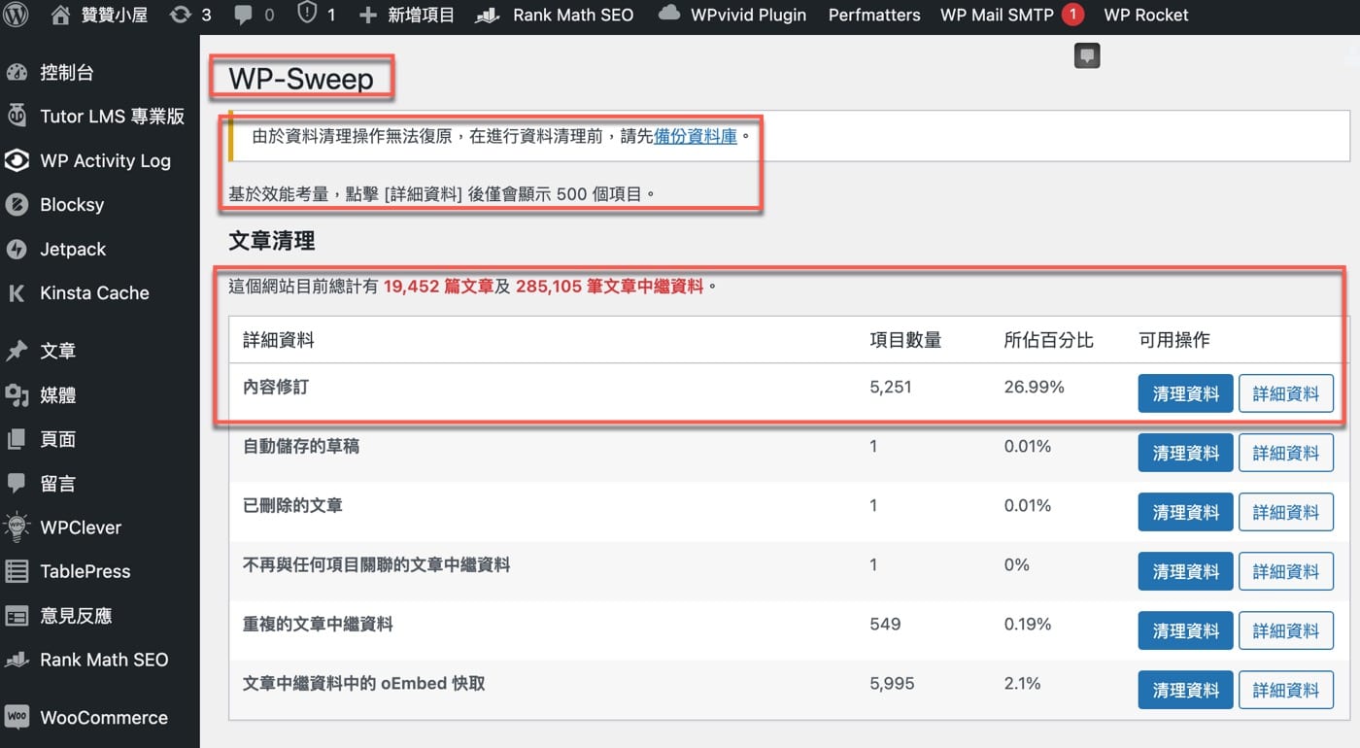
Task: Click the 2.1% percentage value
Action: coord(1023,683)
